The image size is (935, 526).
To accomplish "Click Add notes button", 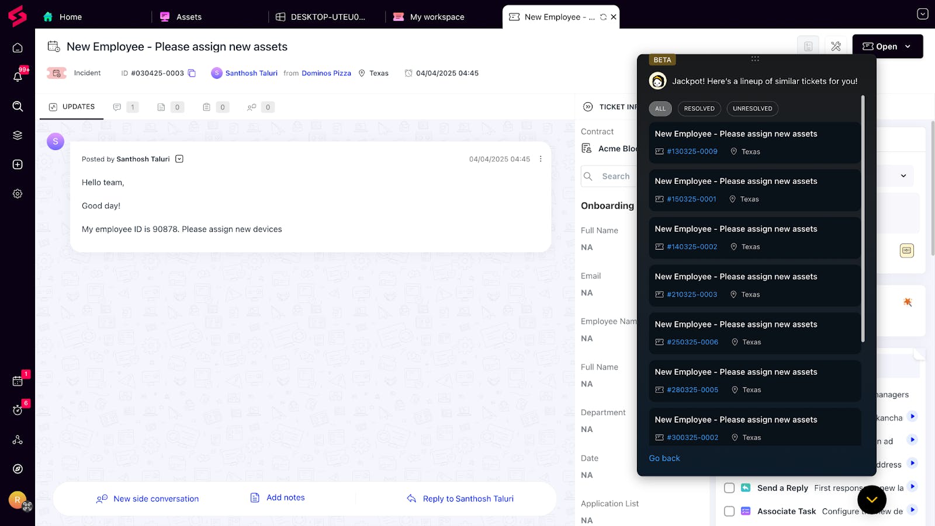I will click(x=278, y=497).
